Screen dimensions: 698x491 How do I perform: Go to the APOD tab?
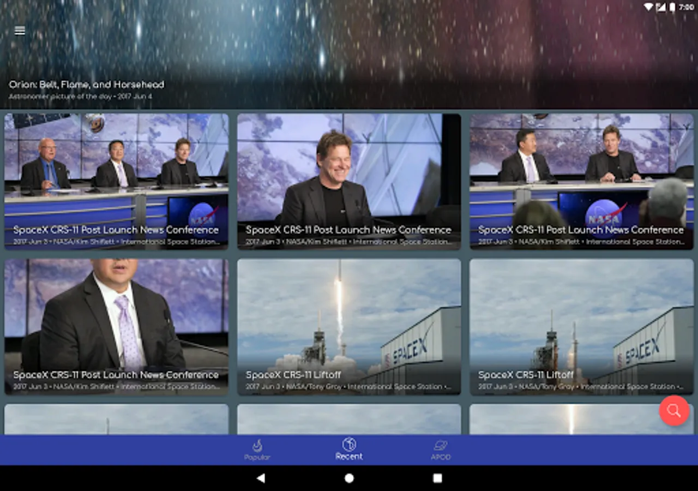(x=441, y=450)
